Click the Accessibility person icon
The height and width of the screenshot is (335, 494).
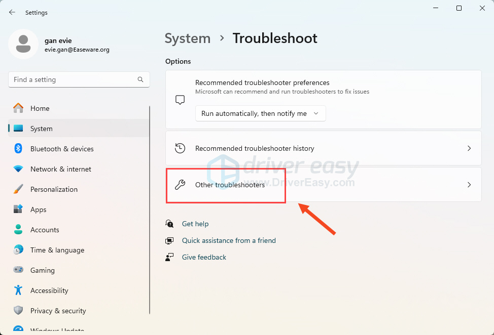coord(19,290)
